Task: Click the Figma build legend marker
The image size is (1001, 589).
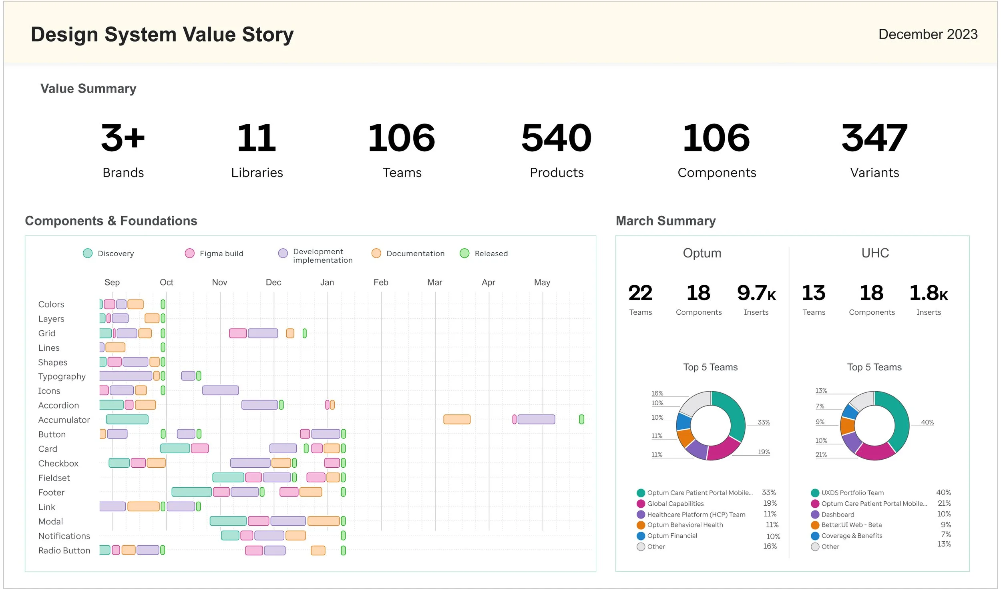Action: click(190, 253)
